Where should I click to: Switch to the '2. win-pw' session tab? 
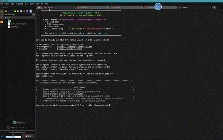(x=59, y=7)
